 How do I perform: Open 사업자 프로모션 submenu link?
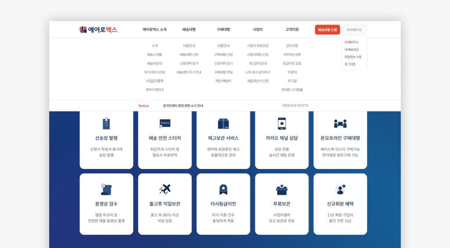[x=258, y=46]
